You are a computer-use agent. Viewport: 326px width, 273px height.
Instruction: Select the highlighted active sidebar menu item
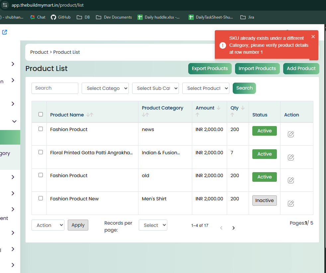[10, 137]
